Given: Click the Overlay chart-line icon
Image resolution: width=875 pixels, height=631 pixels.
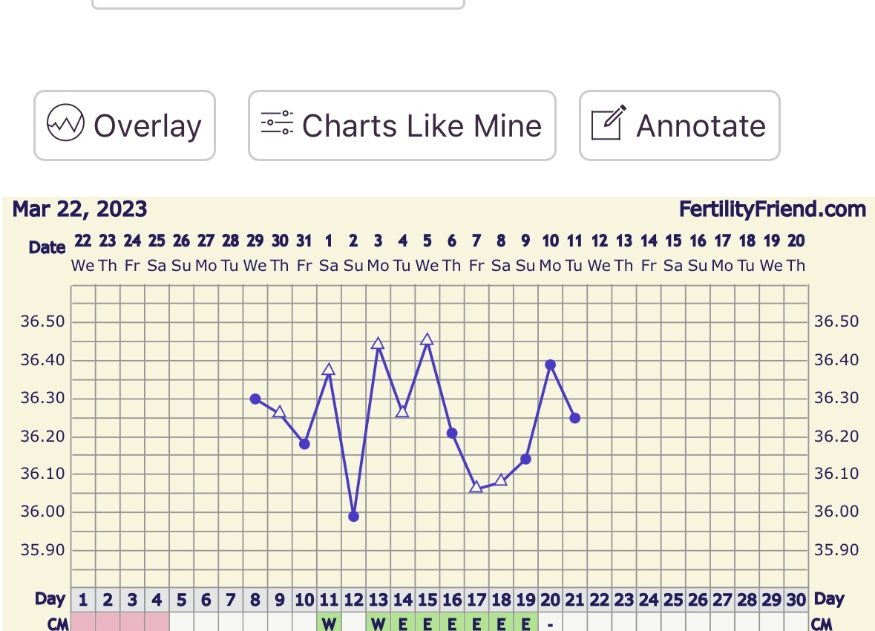Looking at the screenshot, I should point(65,123).
